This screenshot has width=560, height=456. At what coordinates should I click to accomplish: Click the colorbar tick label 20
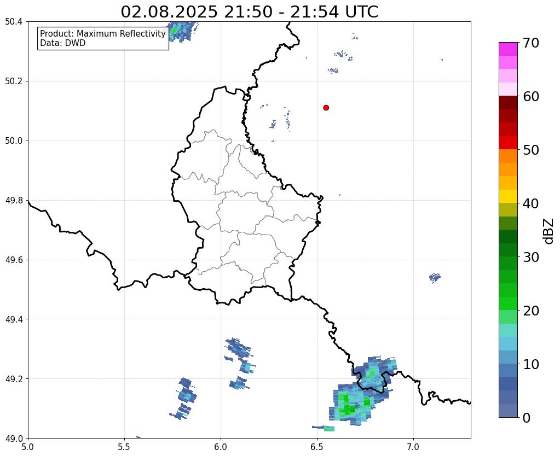(531, 311)
